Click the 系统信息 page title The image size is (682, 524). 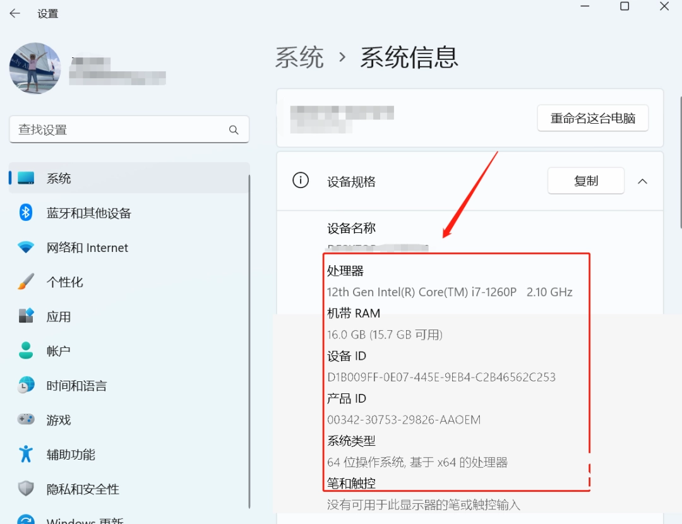[409, 57]
